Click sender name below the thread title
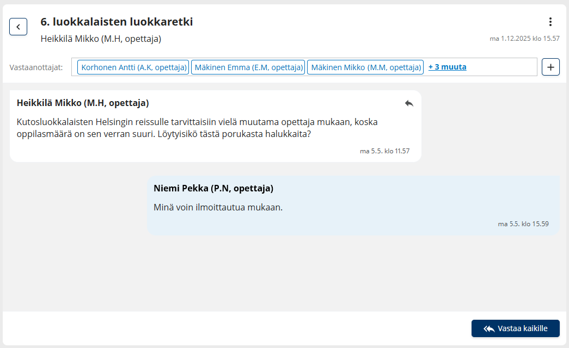Screen dimensions: 569x348 click(x=101, y=39)
